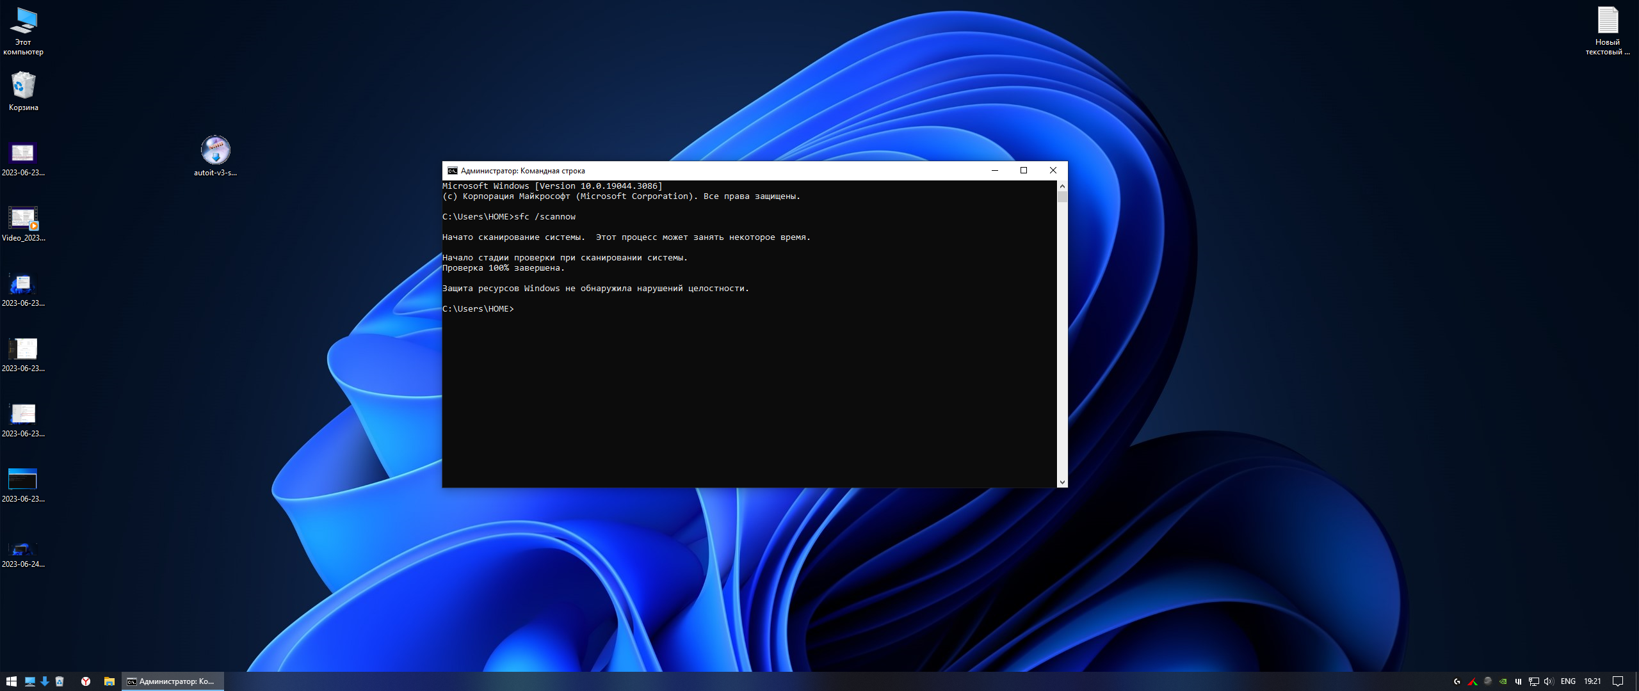Open the network tray icon
1639x691 pixels.
(x=1533, y=681)
